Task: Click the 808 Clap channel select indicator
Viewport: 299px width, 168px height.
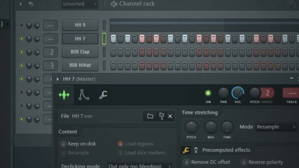Action: pos(104,52)
